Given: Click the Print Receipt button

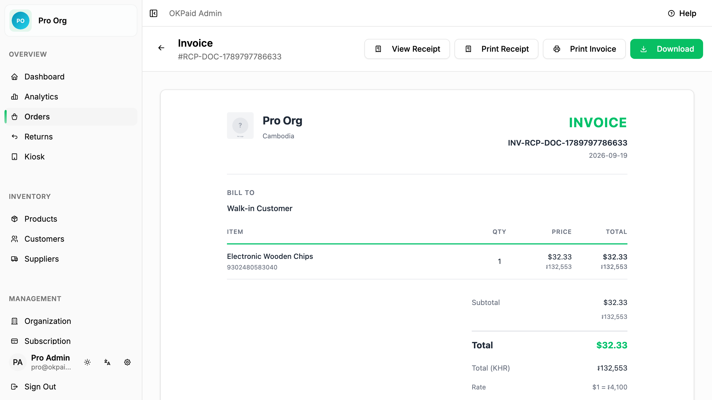Looking at the screenshot, I should pyautogui.click(x=496, y=49).
